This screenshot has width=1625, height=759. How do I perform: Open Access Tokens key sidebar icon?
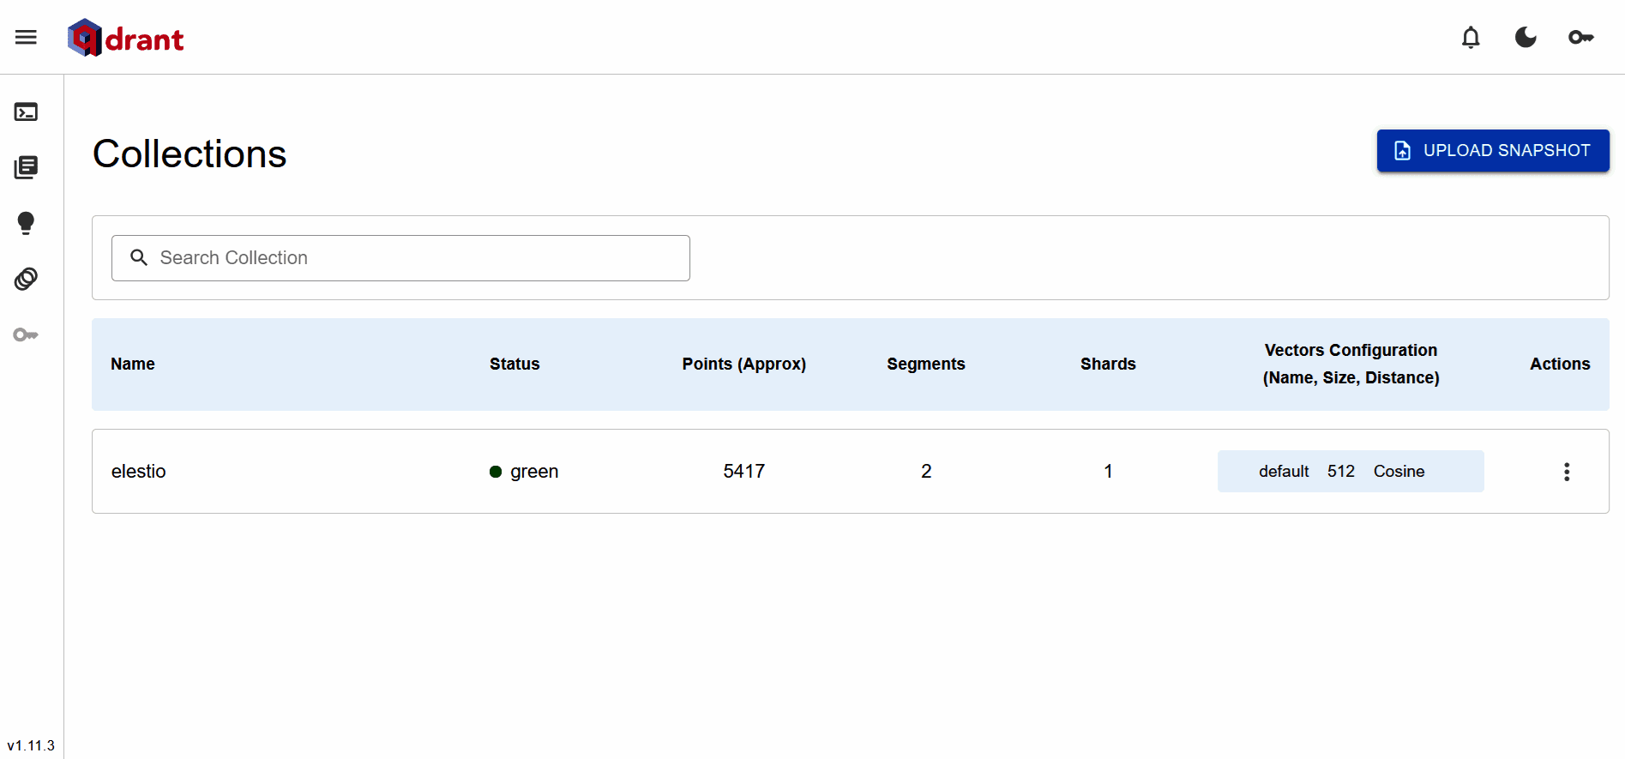coord(26,334)
